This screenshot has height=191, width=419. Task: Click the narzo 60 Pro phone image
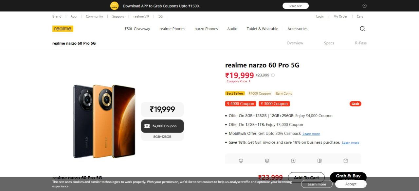point(104,121)
